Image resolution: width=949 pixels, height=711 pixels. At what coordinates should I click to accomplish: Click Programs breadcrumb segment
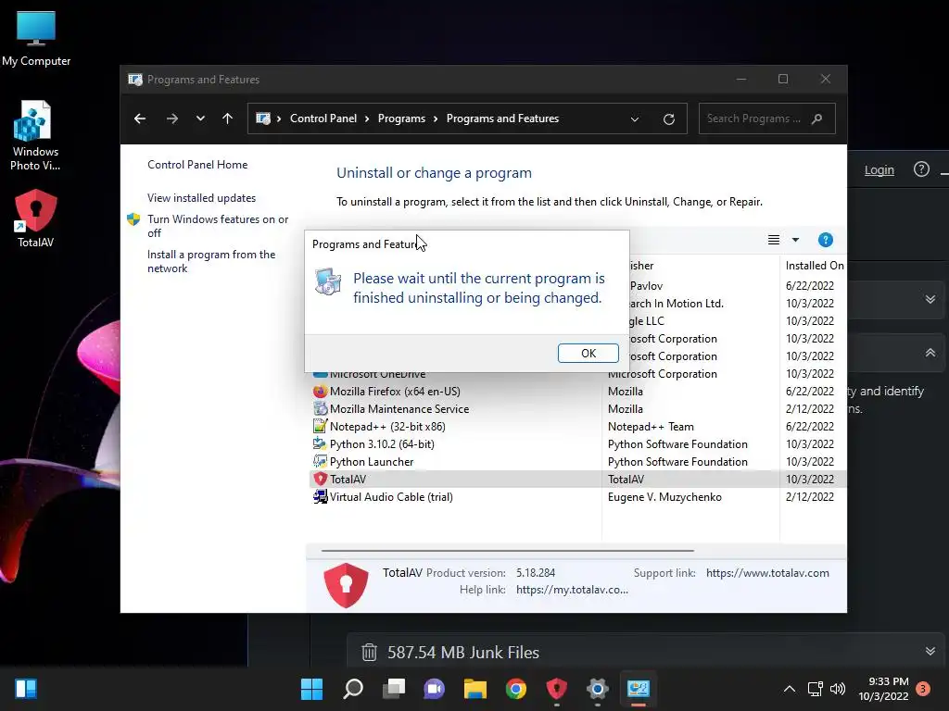pyautogui.click(x=401, y=118)
